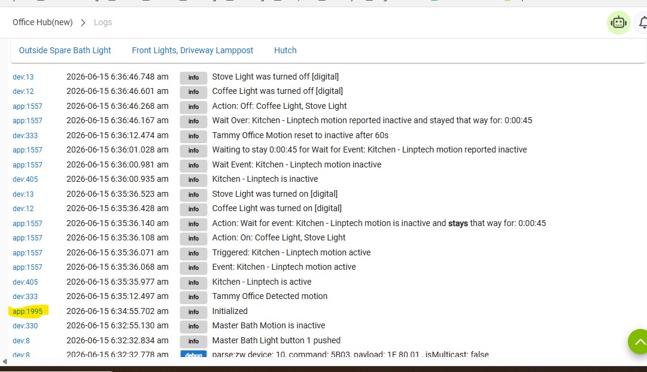Open app:1557 link on Waiting to stay row
The image size is (647, 372).
click(x=28, y=150)
